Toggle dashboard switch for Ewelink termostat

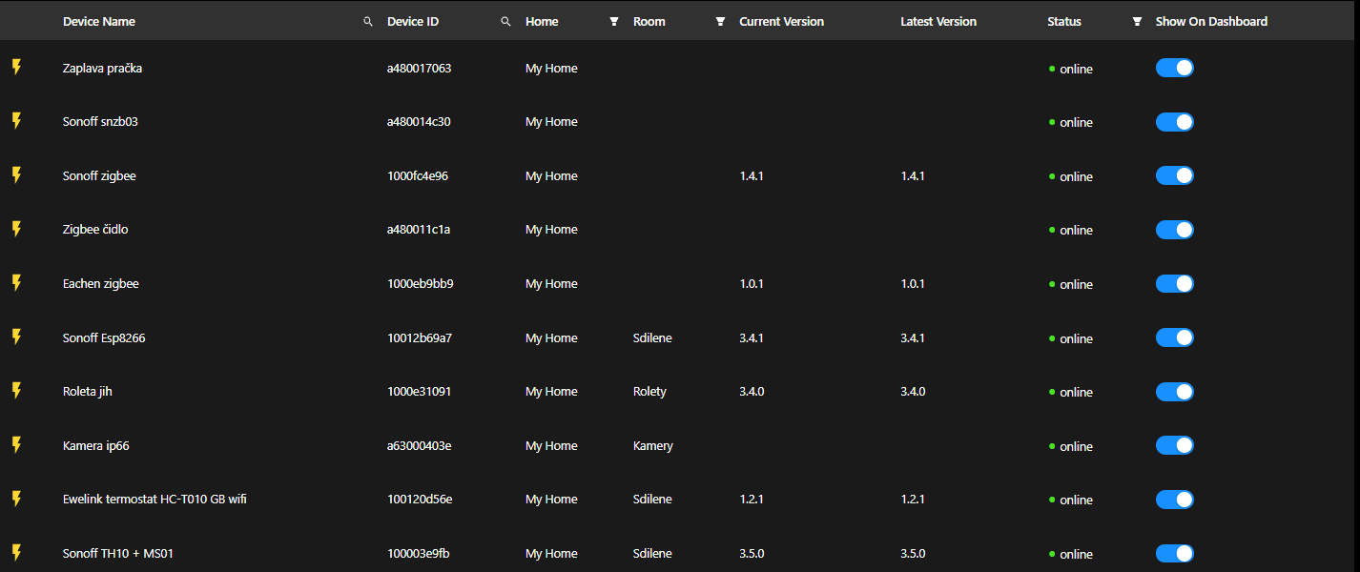click(x=1175, y=500)
